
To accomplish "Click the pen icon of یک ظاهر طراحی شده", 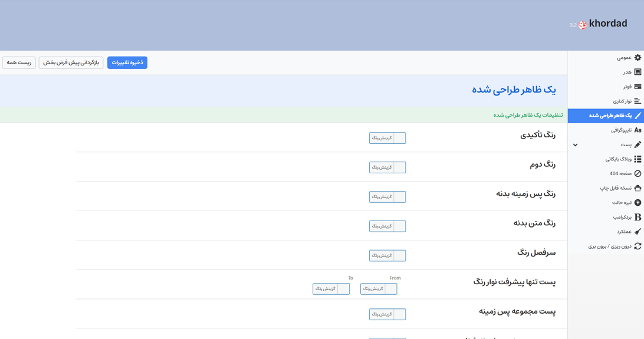I will 638,116.
